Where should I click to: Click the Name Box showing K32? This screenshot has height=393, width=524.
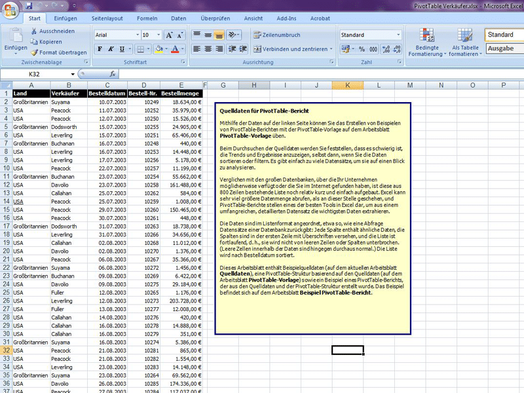point(34,74)
